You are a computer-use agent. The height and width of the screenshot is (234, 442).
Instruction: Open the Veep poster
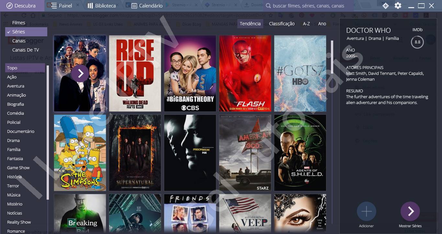coord(245,214)
